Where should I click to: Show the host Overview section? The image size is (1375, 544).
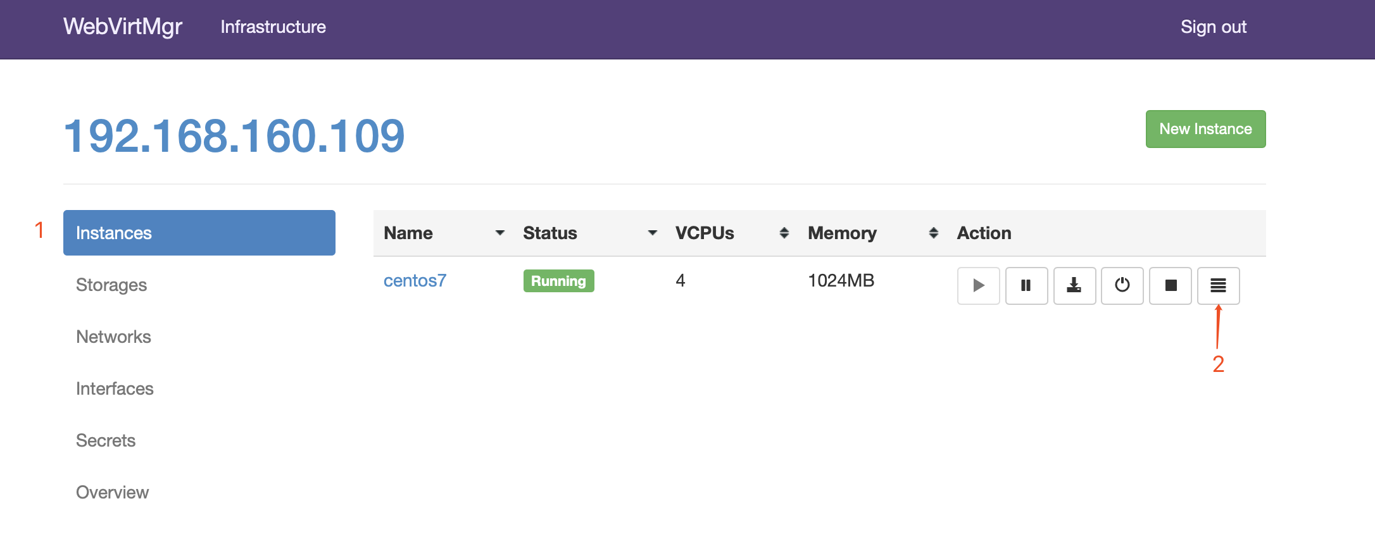(112, 492)
